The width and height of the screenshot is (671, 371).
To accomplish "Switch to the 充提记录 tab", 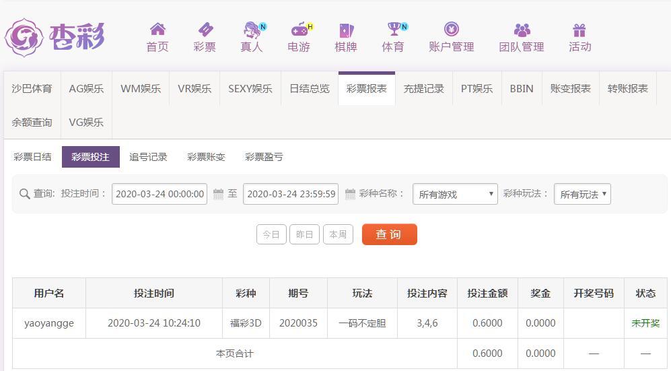I will tap(423, 89).
